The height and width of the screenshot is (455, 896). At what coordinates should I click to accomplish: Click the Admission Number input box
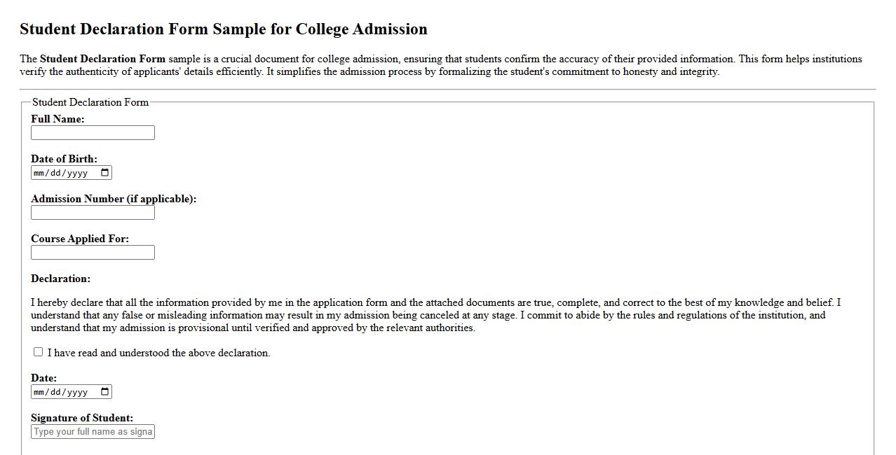click(93, 212)
